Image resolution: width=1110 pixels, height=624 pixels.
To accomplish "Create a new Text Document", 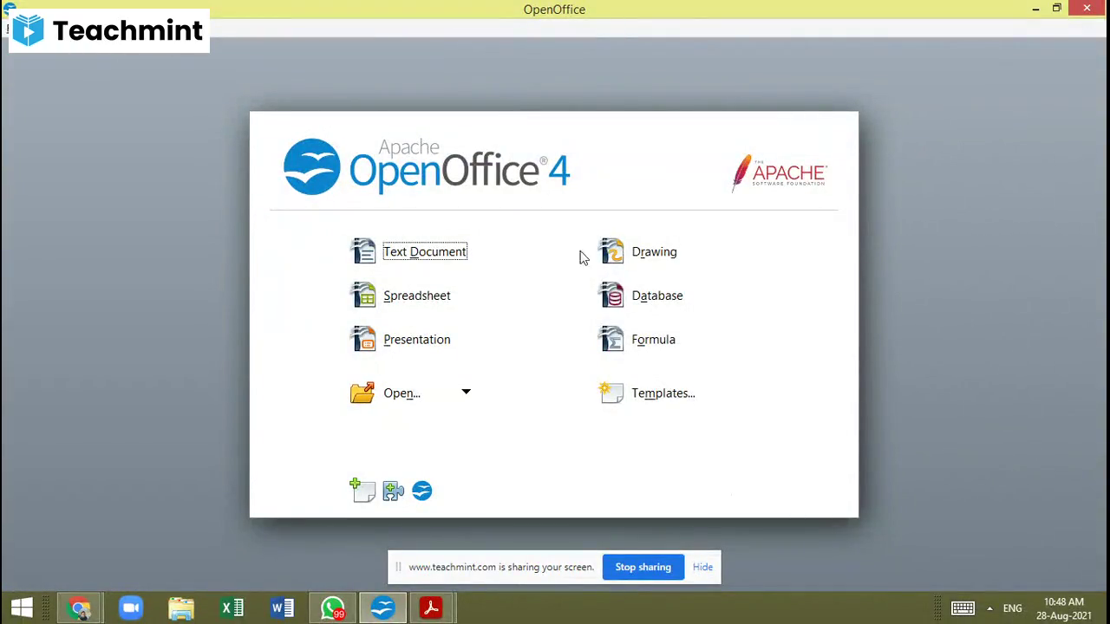I will pos(425,251).
